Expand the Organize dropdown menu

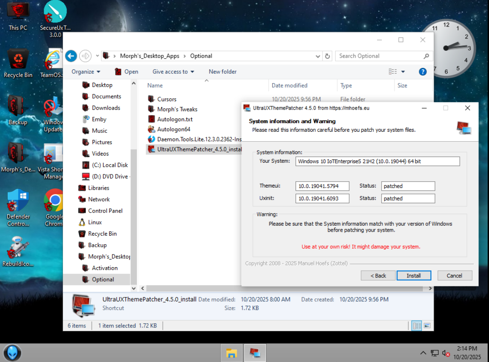click(85, 72)
